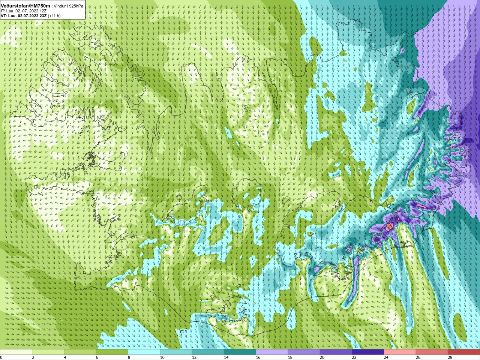Click the legend scale number 28
The width and height of the screenshot is (480, 360).
[x=450, y=357]
